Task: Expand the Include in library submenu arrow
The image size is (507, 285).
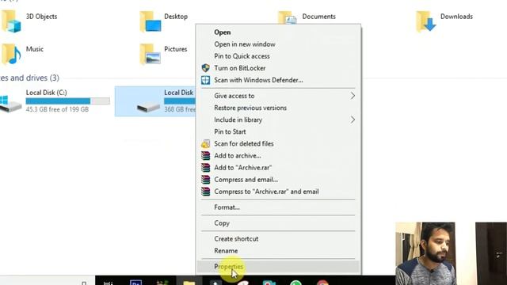Action: pos(353,120)
